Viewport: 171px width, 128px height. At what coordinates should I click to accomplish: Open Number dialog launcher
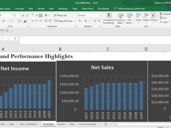tap(101, 26)
